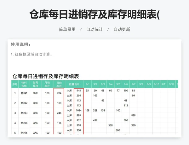Select the 9/3 date column header

tap(103, 84)
